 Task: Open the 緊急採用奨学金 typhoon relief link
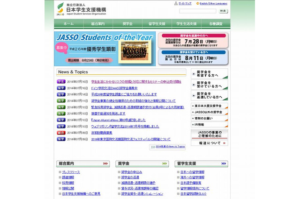coord(137,107)
